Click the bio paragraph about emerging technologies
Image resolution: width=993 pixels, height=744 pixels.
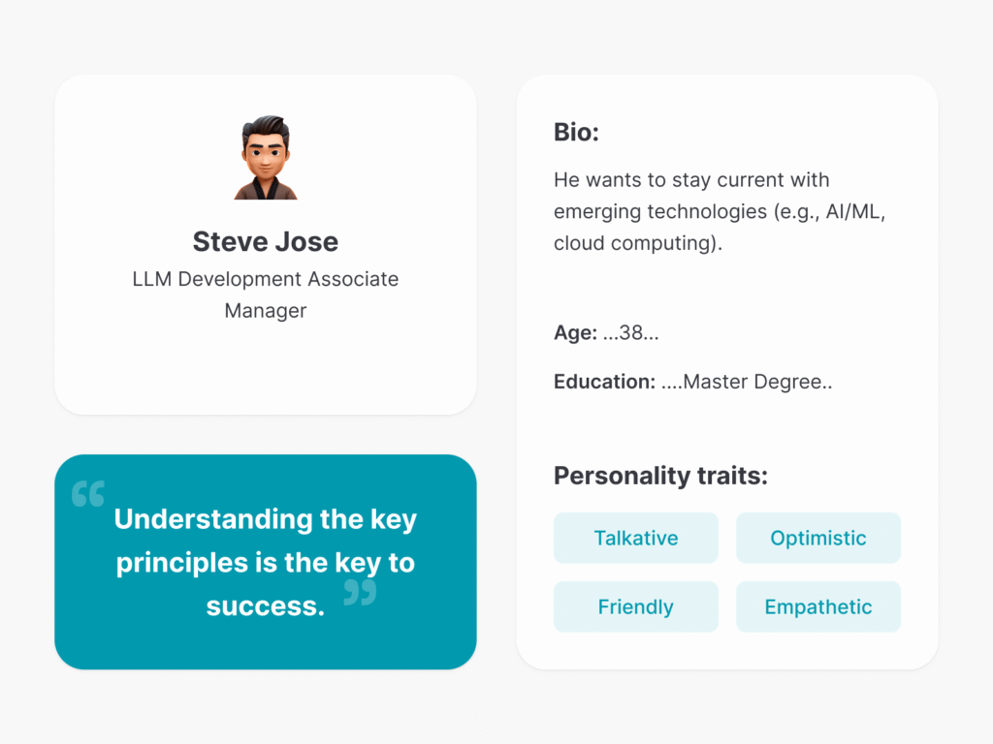[x=720, y=211]
